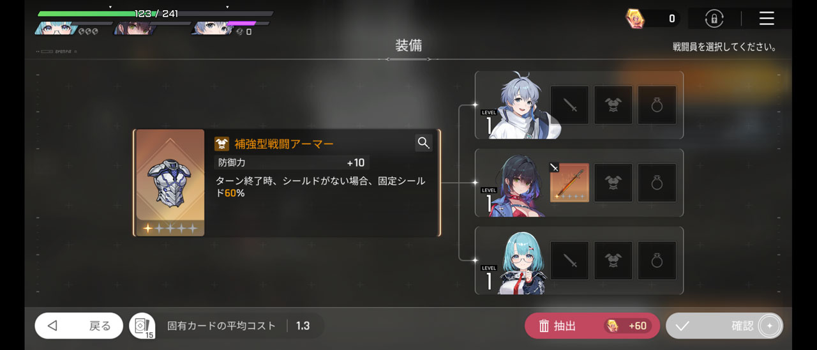
Task: Click the magnifier icon on armor card
Action: click(x=424, y=143)
